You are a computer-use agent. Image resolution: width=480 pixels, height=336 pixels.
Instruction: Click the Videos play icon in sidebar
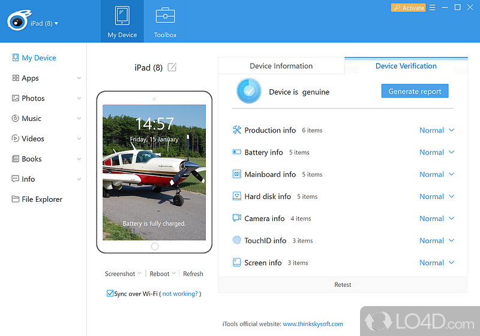(x=16, y=138)
